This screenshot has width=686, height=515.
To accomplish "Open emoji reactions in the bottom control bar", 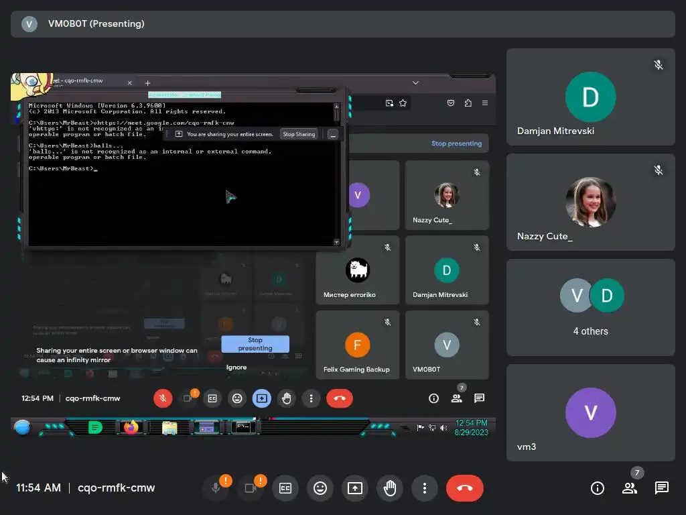I will coord(320,488).
